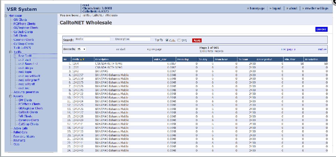
Task: Open top-level GK/Registrar Clients item
Action: point(26,28)
